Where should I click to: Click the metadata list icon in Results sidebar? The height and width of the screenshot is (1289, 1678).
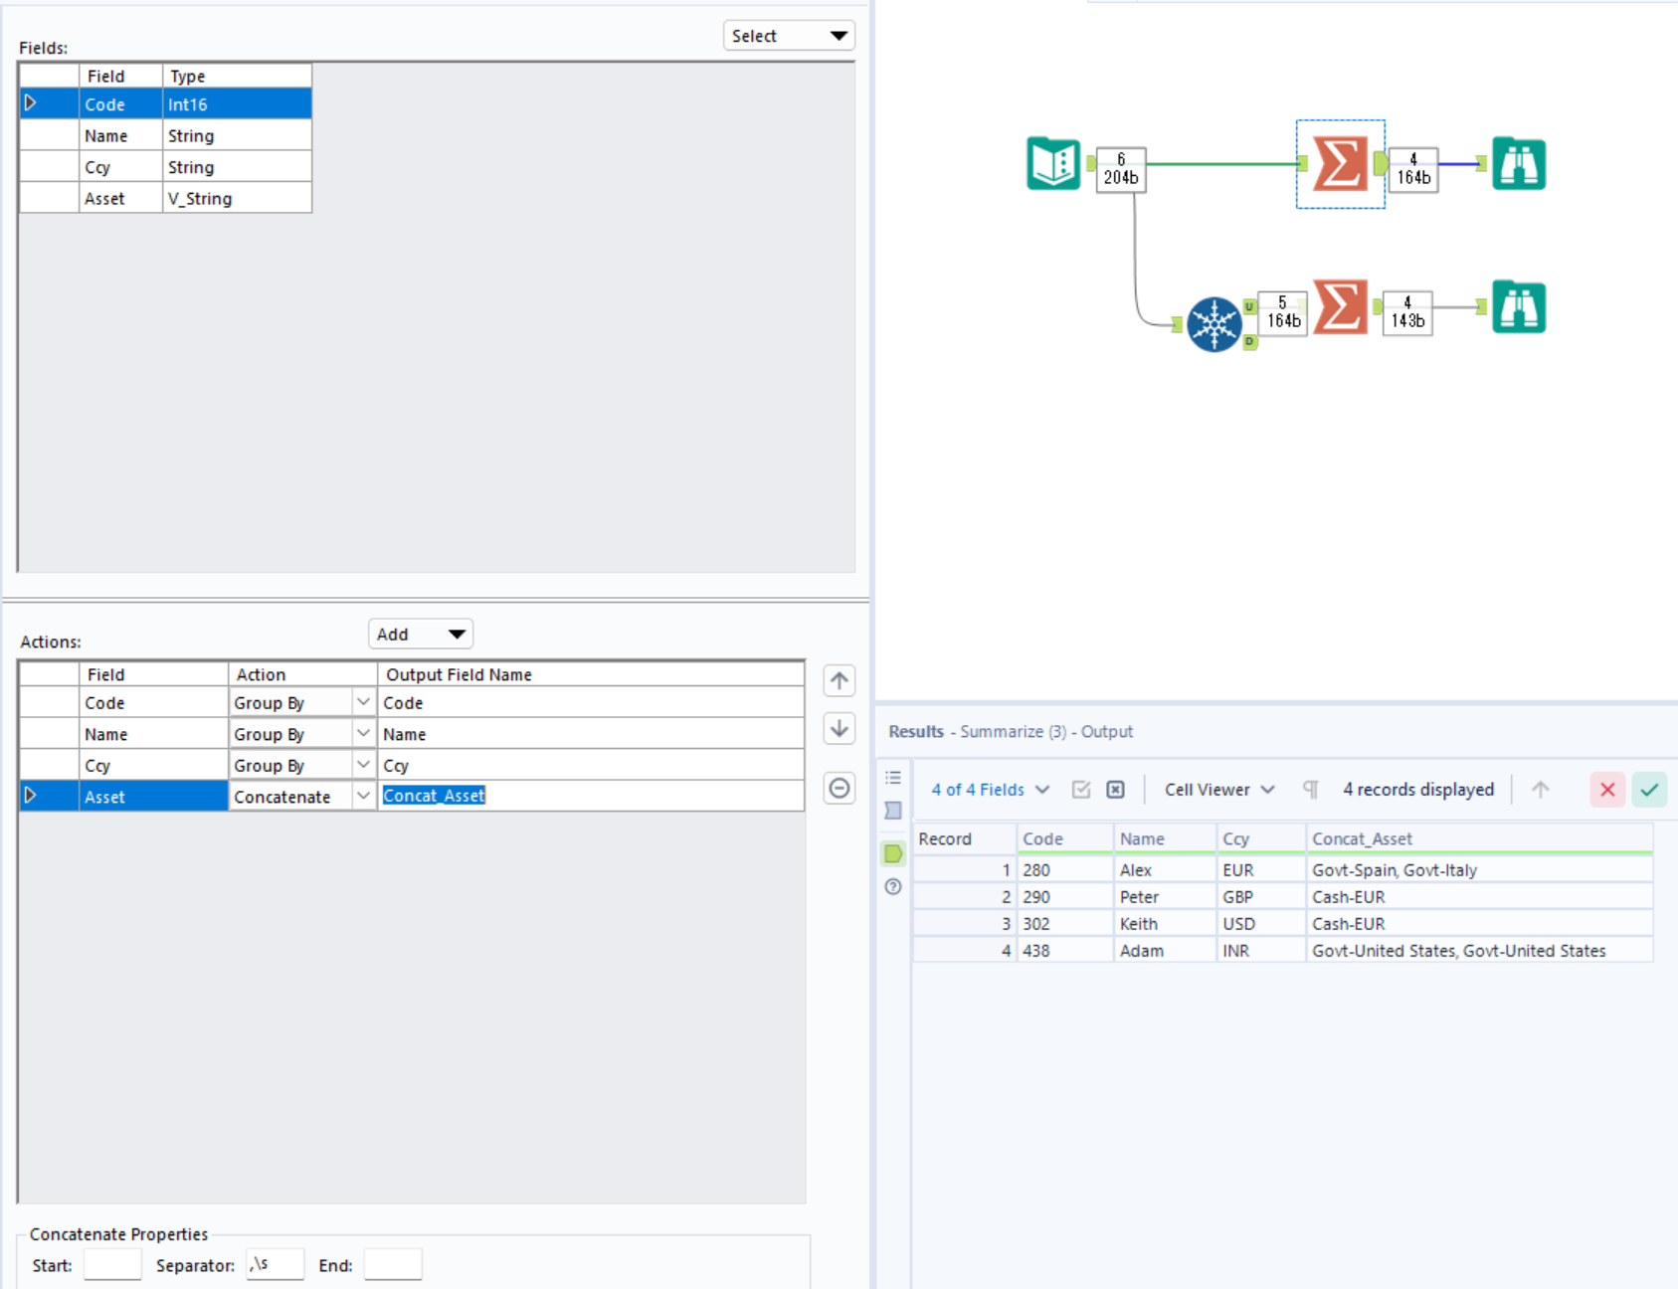click(x=892, y=777)
